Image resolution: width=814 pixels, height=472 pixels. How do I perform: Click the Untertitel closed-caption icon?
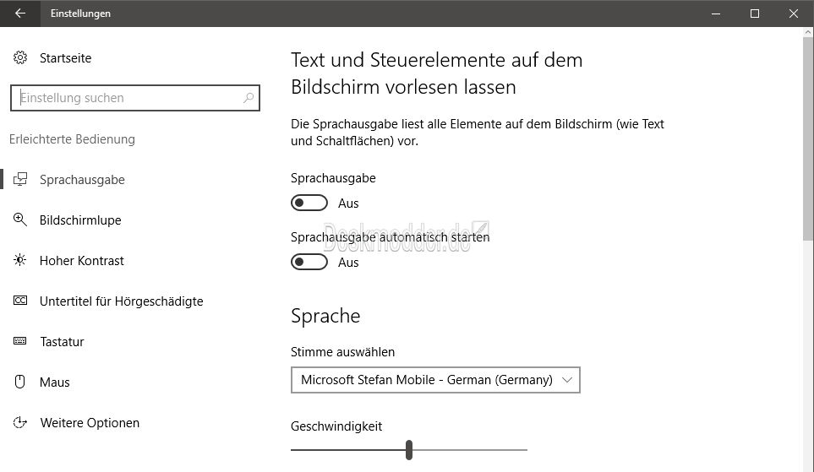(20, 301)
